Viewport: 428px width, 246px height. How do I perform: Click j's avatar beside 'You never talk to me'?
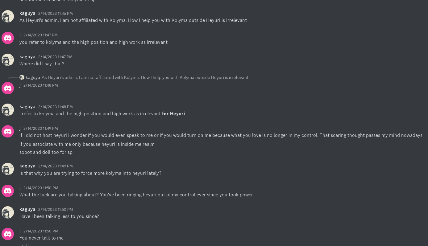8,234
